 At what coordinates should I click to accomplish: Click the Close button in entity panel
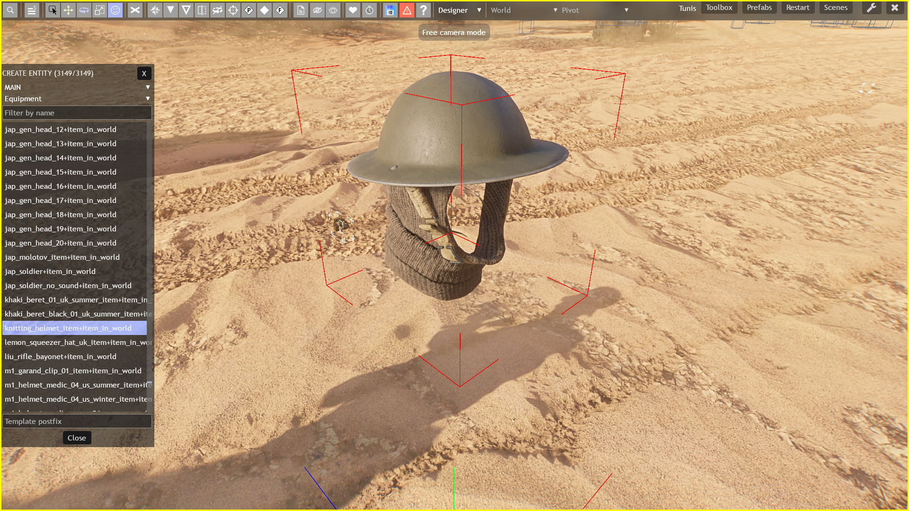pyautogui.click(x=77, y=438)
